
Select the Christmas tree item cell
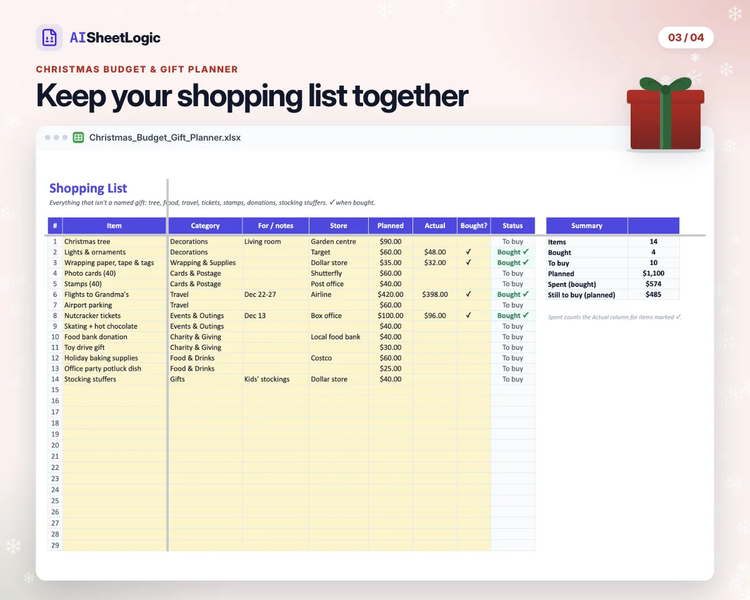click(x=114, y=242)
